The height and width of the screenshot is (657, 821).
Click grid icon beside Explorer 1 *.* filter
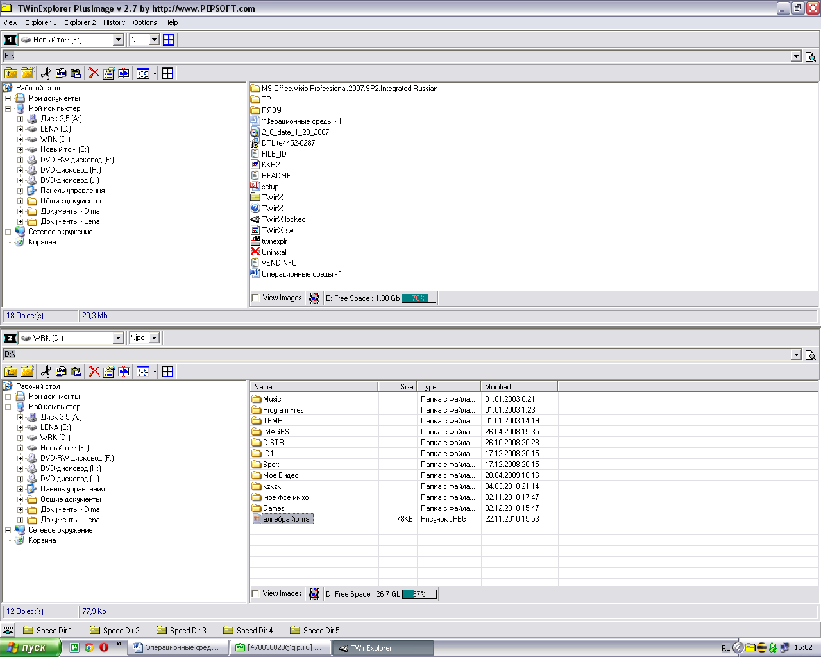coord(169,40)
